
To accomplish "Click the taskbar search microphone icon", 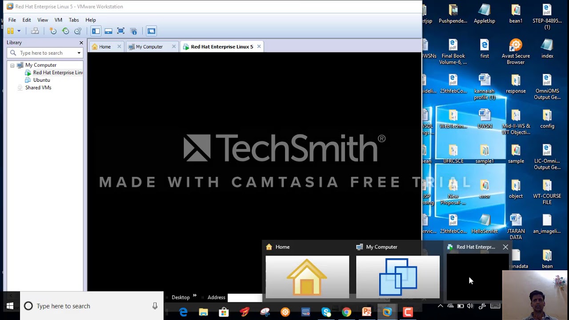I will 155,306.
